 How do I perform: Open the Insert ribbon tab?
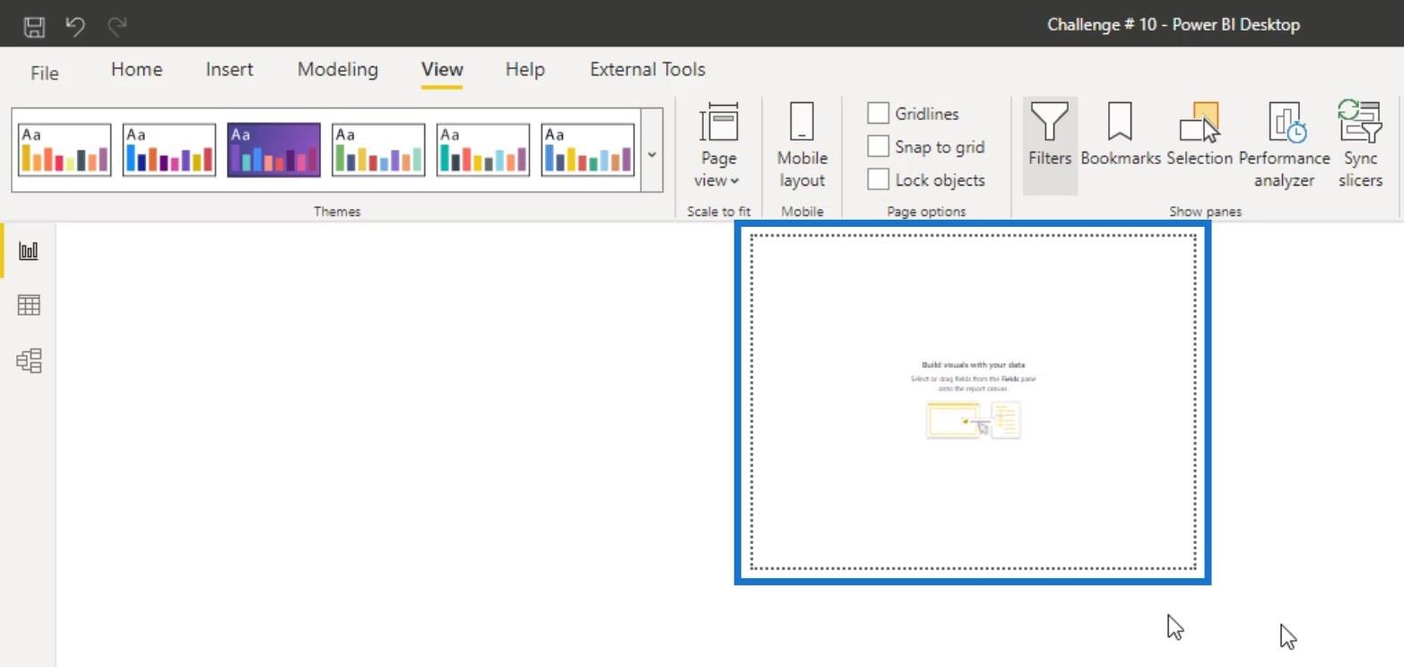pyautogui.click(x=230, y=70)
